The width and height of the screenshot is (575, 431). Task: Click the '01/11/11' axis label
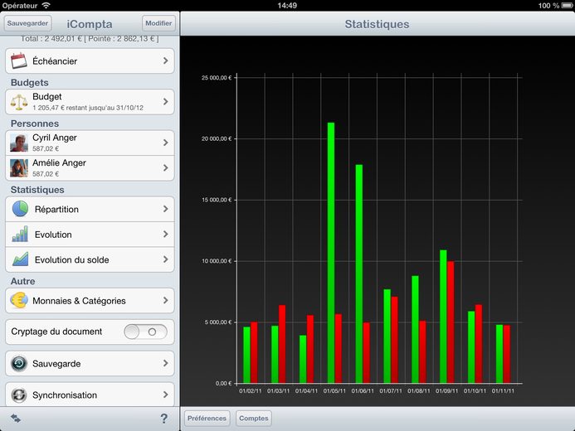(x=503, y=391)
